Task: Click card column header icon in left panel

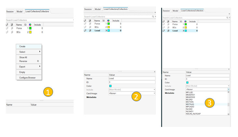Action: coord(12,25)
